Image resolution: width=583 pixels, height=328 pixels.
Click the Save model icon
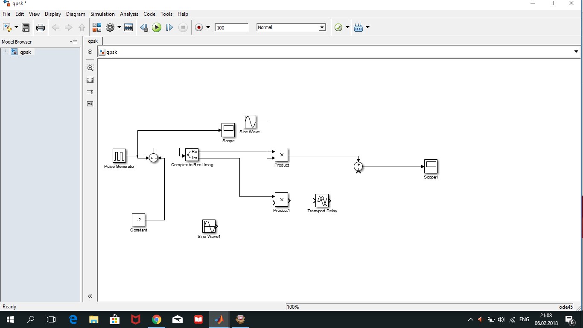(26, 28)
